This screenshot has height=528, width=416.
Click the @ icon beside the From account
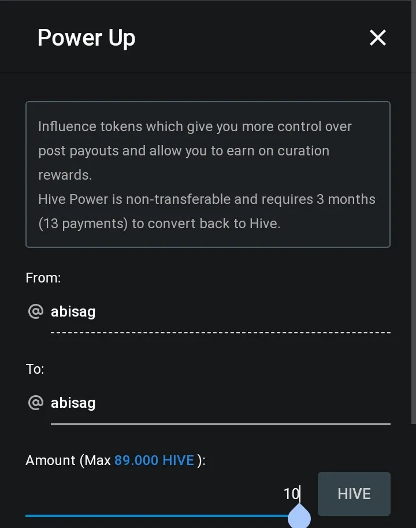point(35,312)
